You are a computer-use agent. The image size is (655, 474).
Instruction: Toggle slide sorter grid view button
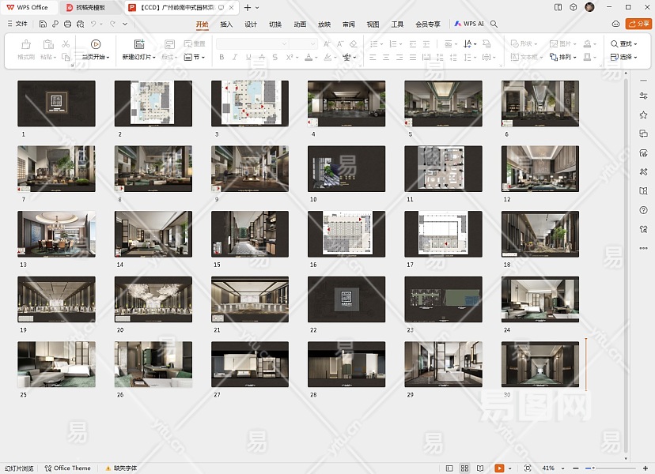(x=464, y=468)
